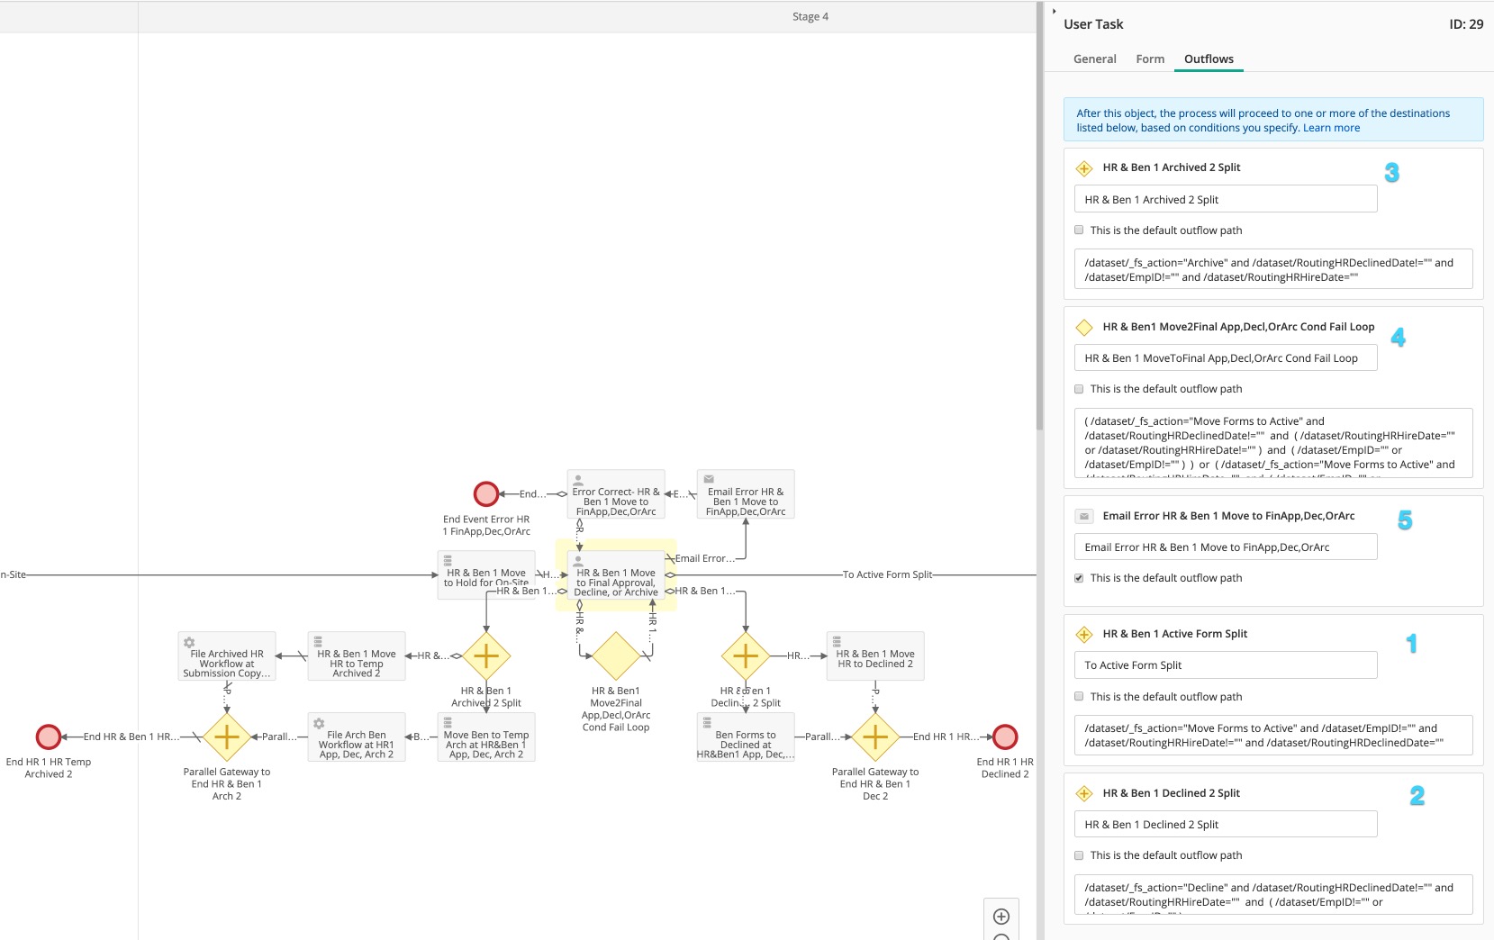Open the General tab
The height and width of the screenshot is (940, 1494).
pos(1094,59)
